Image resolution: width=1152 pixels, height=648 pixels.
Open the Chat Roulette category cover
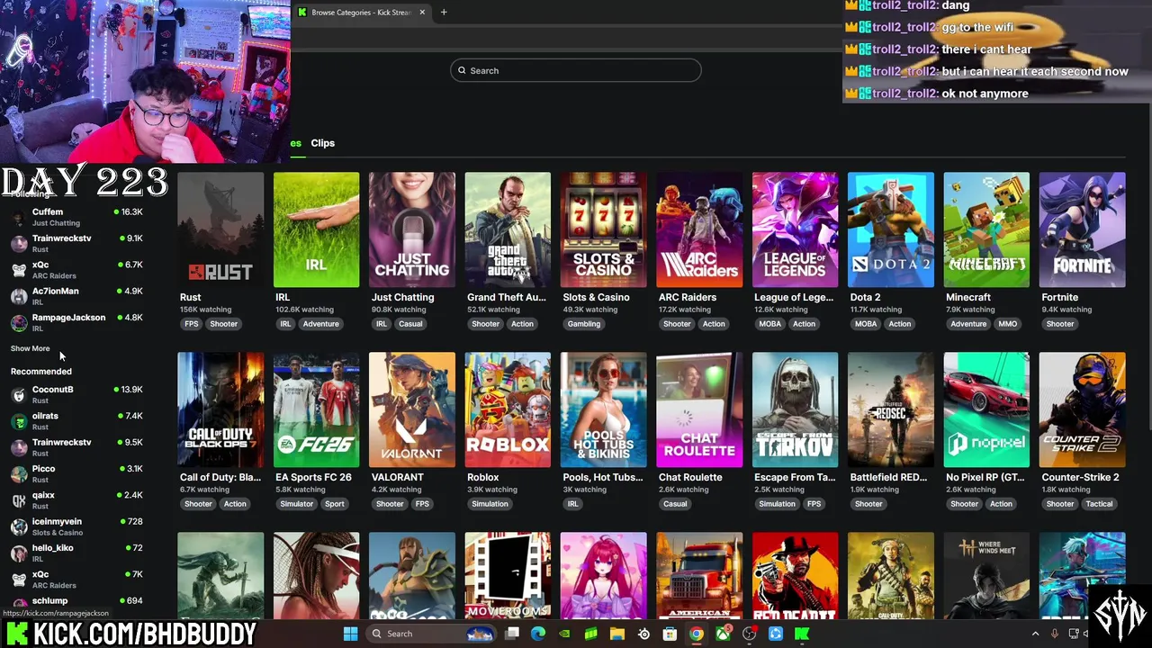(699, 409)
